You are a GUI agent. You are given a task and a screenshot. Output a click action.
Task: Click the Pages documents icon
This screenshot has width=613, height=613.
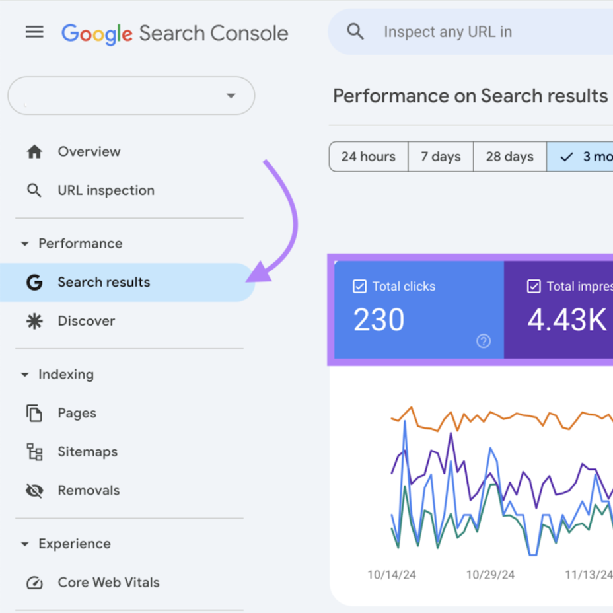coord(34,414)
